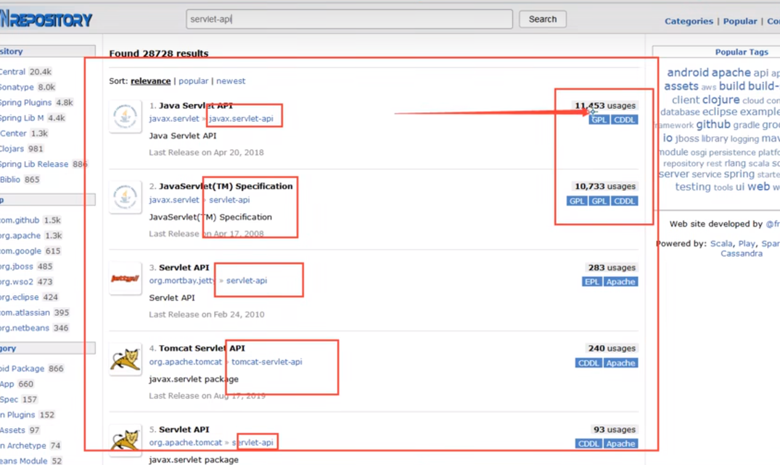
Task: Open the 10,733 usages link
Action: 605,186
